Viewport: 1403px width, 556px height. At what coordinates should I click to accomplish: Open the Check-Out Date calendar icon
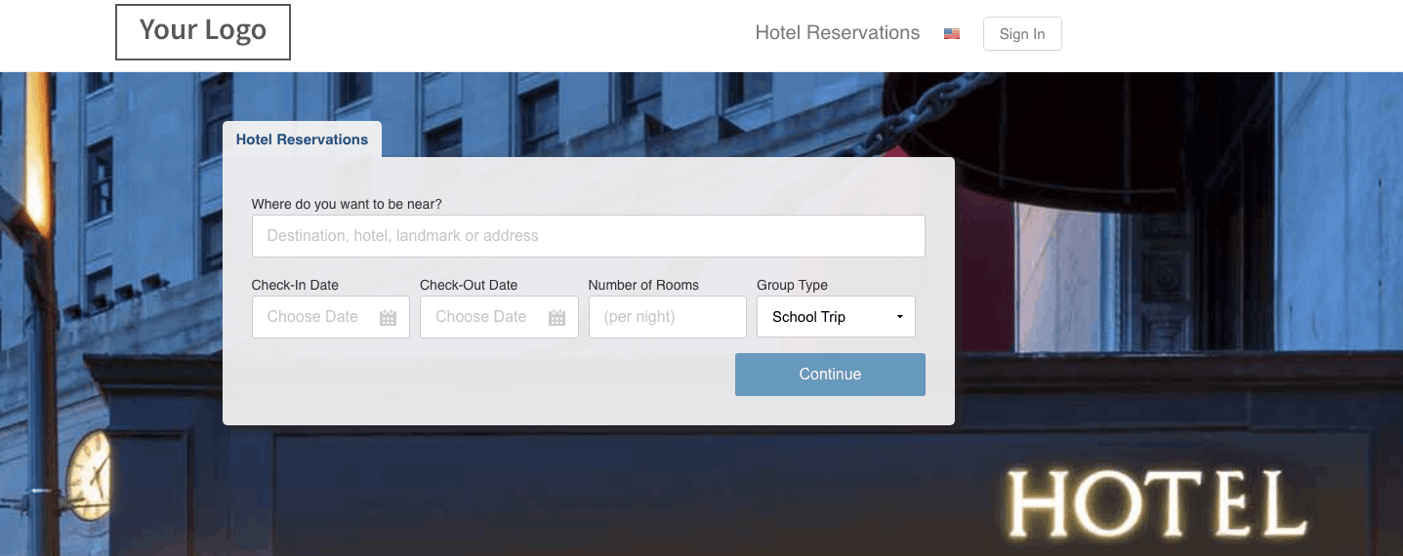click(557, 317)
